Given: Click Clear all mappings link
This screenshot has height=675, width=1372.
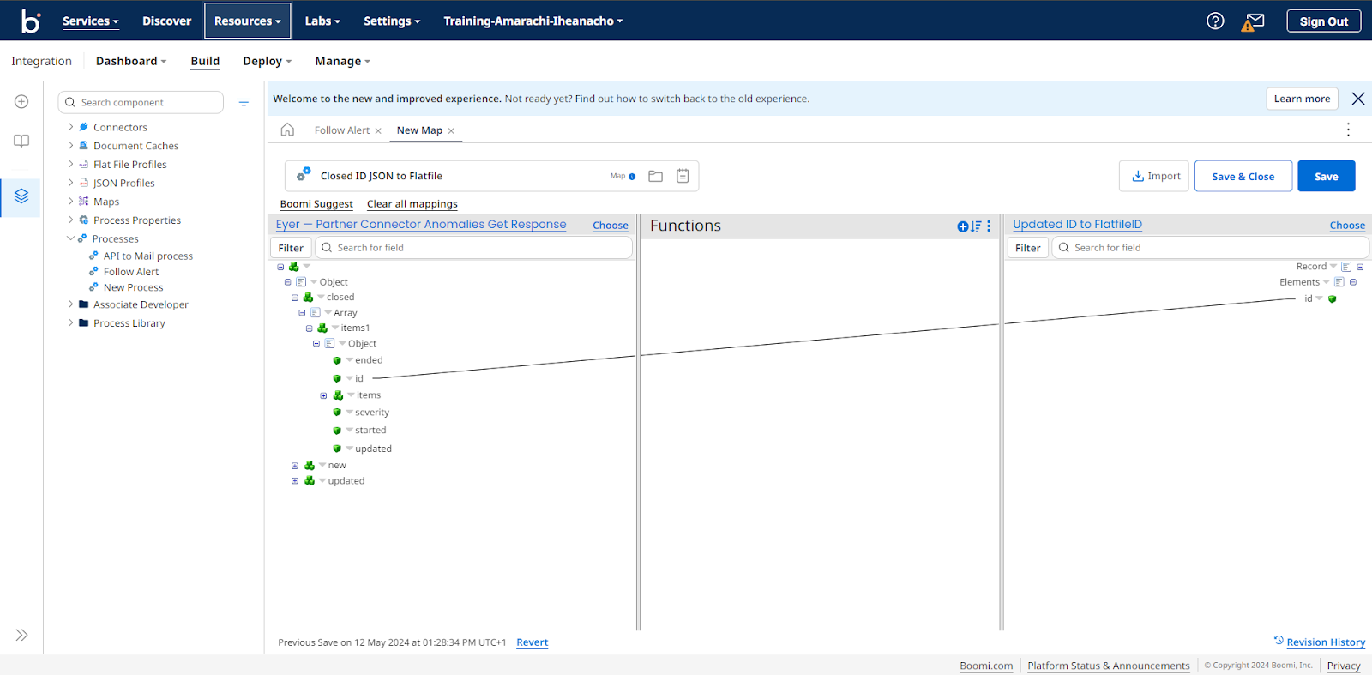Looking at the screenshot, I should [x=412, y=204].
